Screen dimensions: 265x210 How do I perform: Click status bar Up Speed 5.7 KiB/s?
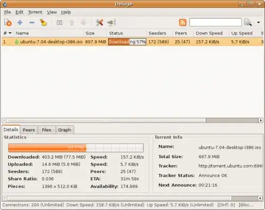pyautogui.click(x=180, y=205)
